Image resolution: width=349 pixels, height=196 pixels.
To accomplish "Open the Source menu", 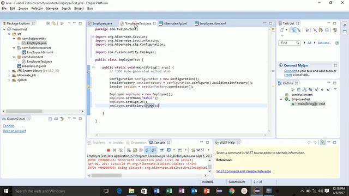I will (23, 9).
